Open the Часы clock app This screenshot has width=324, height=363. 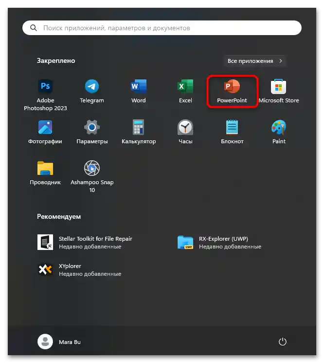(x=185, y=132)
